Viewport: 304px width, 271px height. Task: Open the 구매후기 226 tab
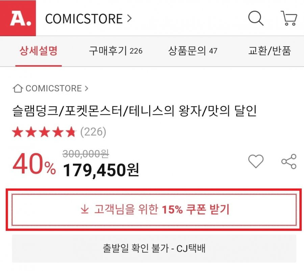(x=116, y=51)
